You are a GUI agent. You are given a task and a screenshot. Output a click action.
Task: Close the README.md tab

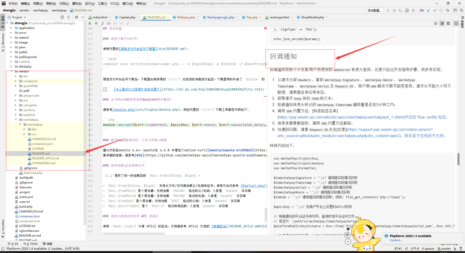coord(168,17)
